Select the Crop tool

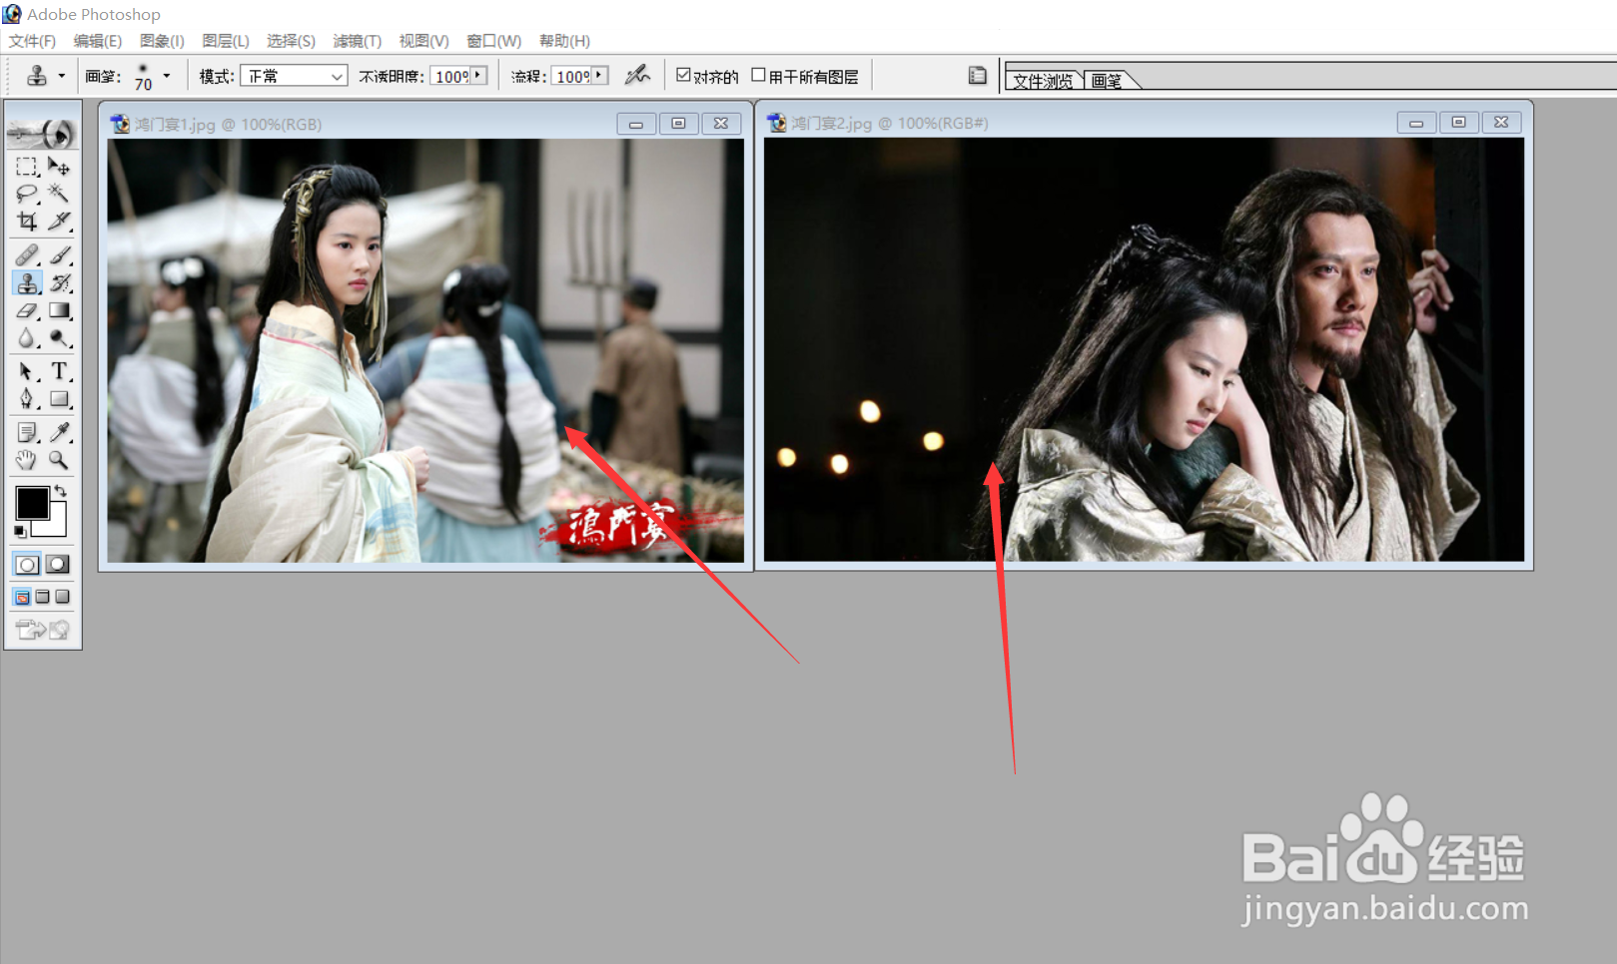click(x=27, y=221)
